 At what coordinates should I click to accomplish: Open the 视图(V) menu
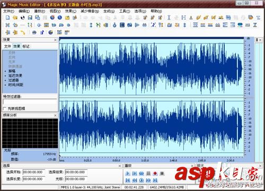pyautogui.click(x=55, y=11)
